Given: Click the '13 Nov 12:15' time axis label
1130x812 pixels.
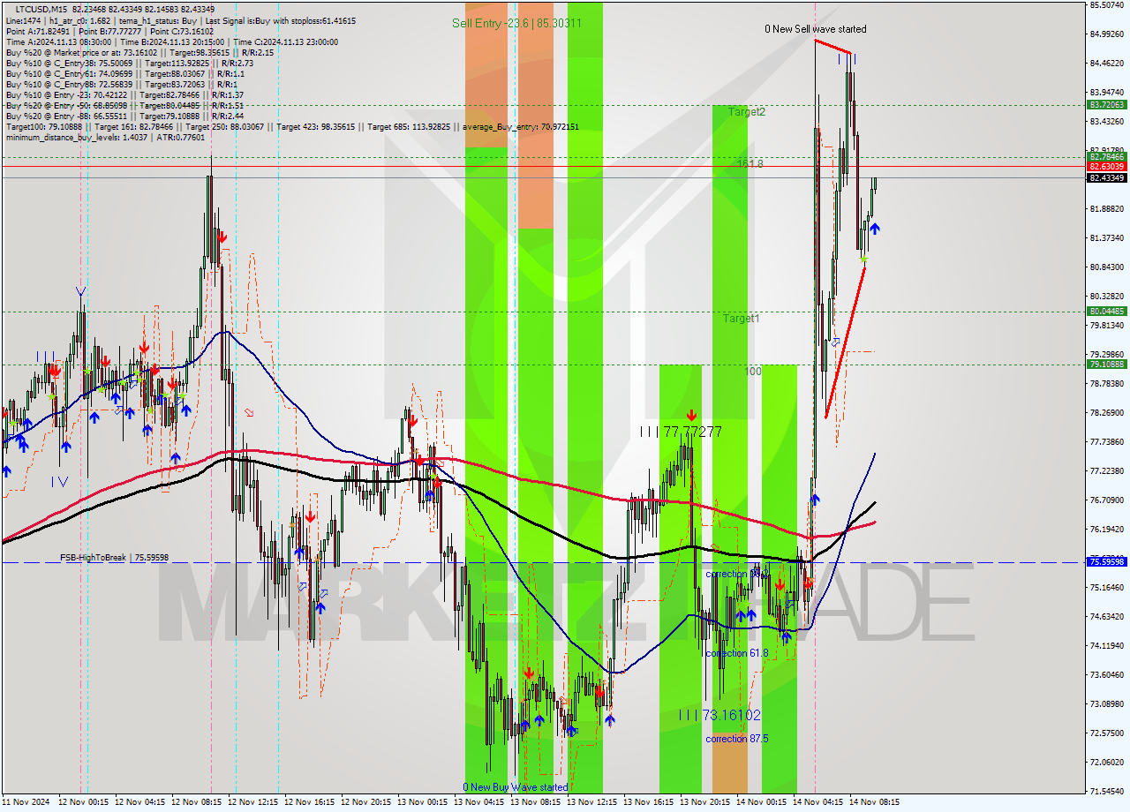Looking at the screenshot, I should [591, 802].
